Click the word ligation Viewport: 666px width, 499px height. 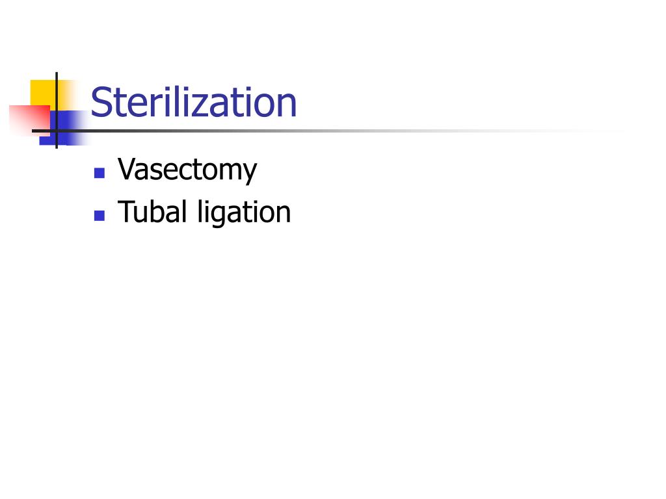[245, 212]
